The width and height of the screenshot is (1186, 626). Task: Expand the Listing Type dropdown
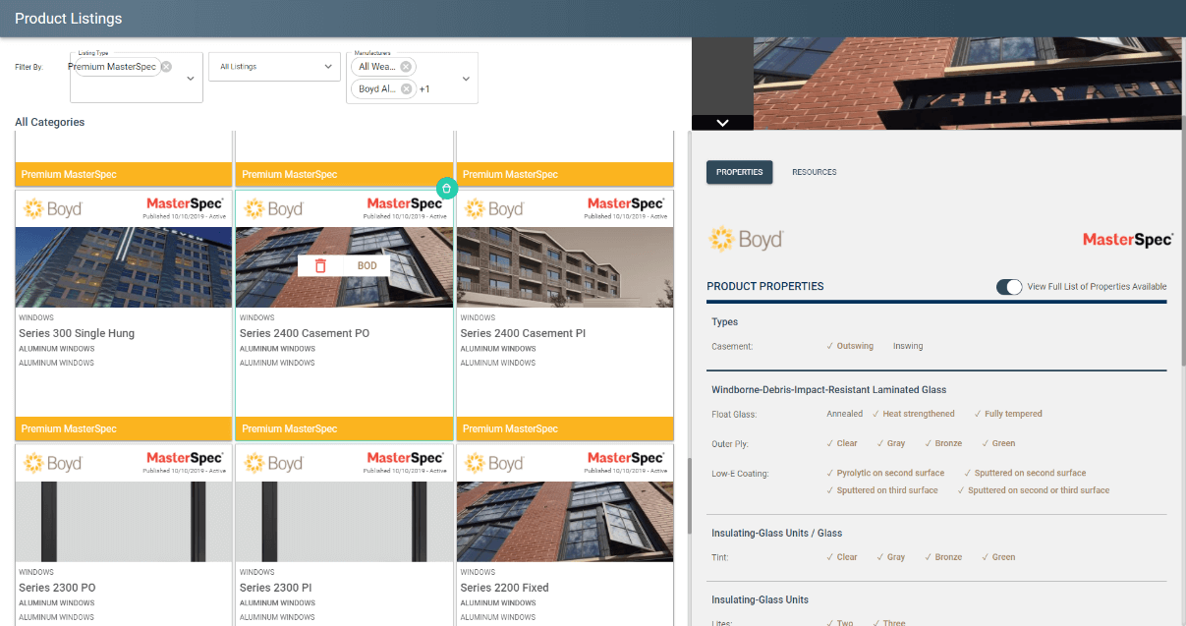[x=190, y=79]
